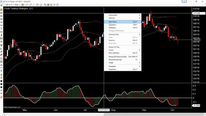Open the green chart style dropdown
Viewport: 206px width, 116px height.
pos(23,5)
